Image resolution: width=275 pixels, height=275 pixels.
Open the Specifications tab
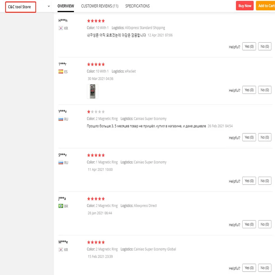pos(137,6)
